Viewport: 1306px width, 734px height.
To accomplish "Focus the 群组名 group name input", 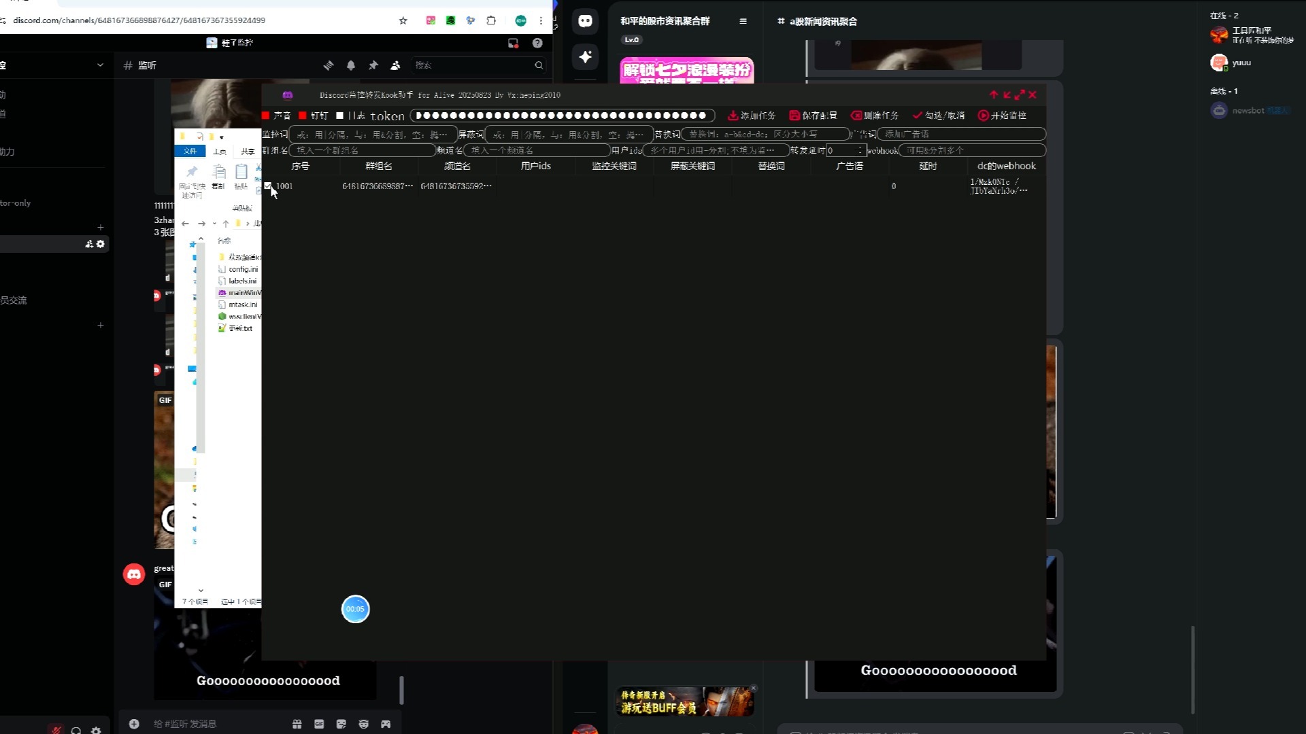I will coord(363,150).
